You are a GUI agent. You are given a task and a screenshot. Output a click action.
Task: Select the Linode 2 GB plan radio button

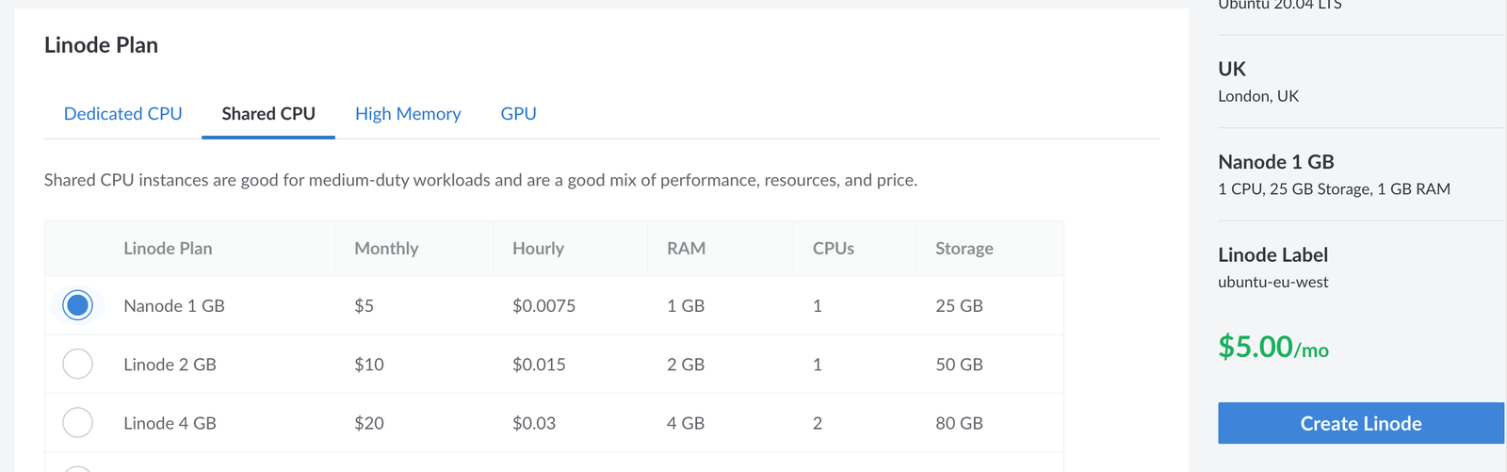pos(77,364)
